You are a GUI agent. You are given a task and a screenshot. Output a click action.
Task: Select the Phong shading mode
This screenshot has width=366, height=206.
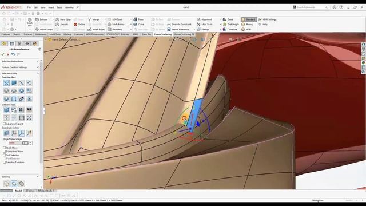tap(247, 24)
